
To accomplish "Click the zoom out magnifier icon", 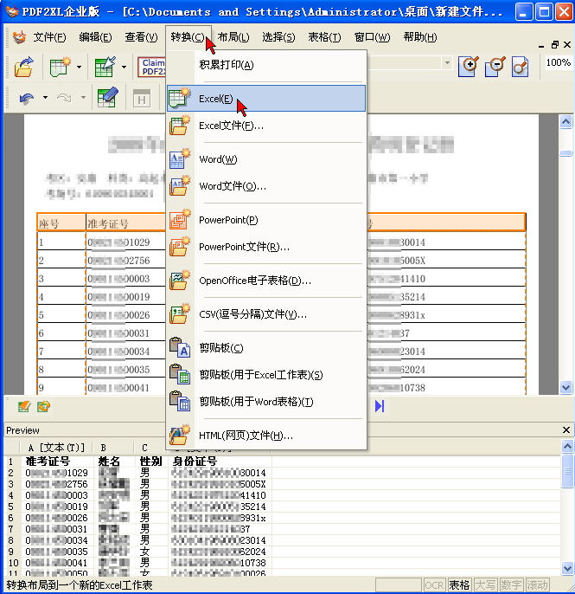I will (495, 66).
